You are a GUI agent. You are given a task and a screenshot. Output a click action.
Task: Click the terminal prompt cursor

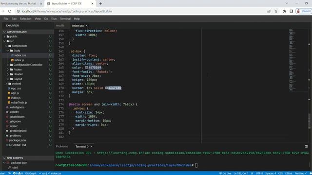tap(196, 165)
